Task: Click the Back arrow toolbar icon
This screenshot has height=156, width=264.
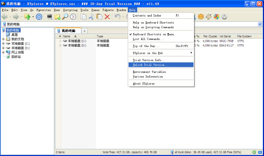Action: pos(5,17)
